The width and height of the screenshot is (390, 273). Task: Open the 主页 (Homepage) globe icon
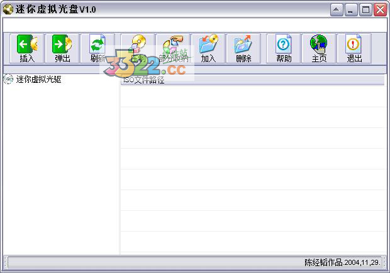click(319, 49)
